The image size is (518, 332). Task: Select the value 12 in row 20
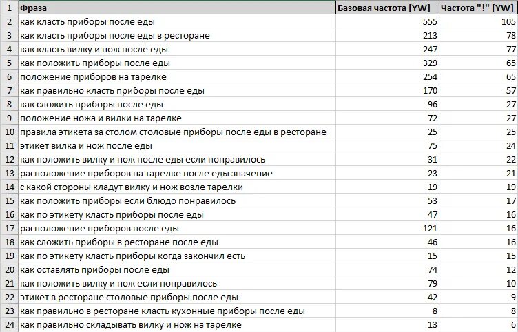point(510,270)
